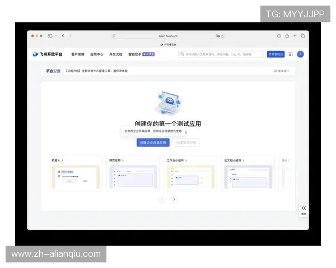Click the 创建商店应用 button
This screenshot has height=268, width=336.
coord(186,142)
